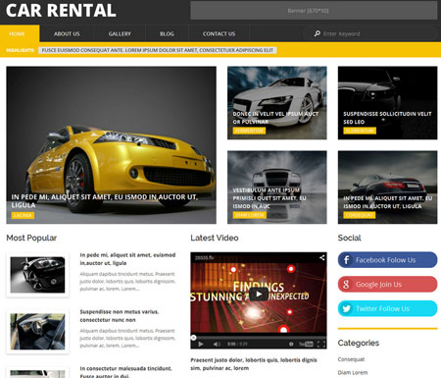Click the video progress bar
This screenshot has height=378, width=441.
point(259,337)
